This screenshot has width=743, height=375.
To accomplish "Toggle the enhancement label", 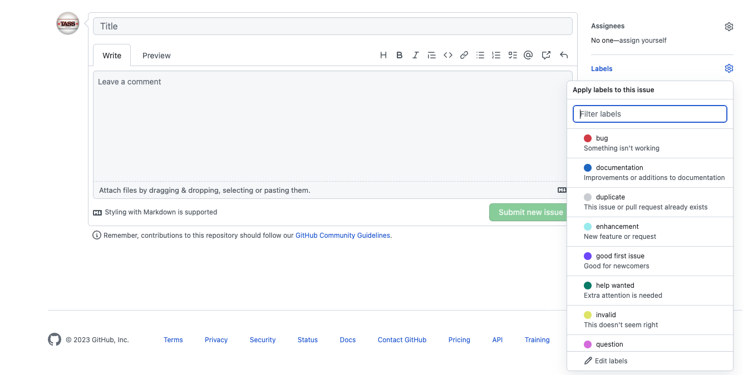I will click(650, 231).
